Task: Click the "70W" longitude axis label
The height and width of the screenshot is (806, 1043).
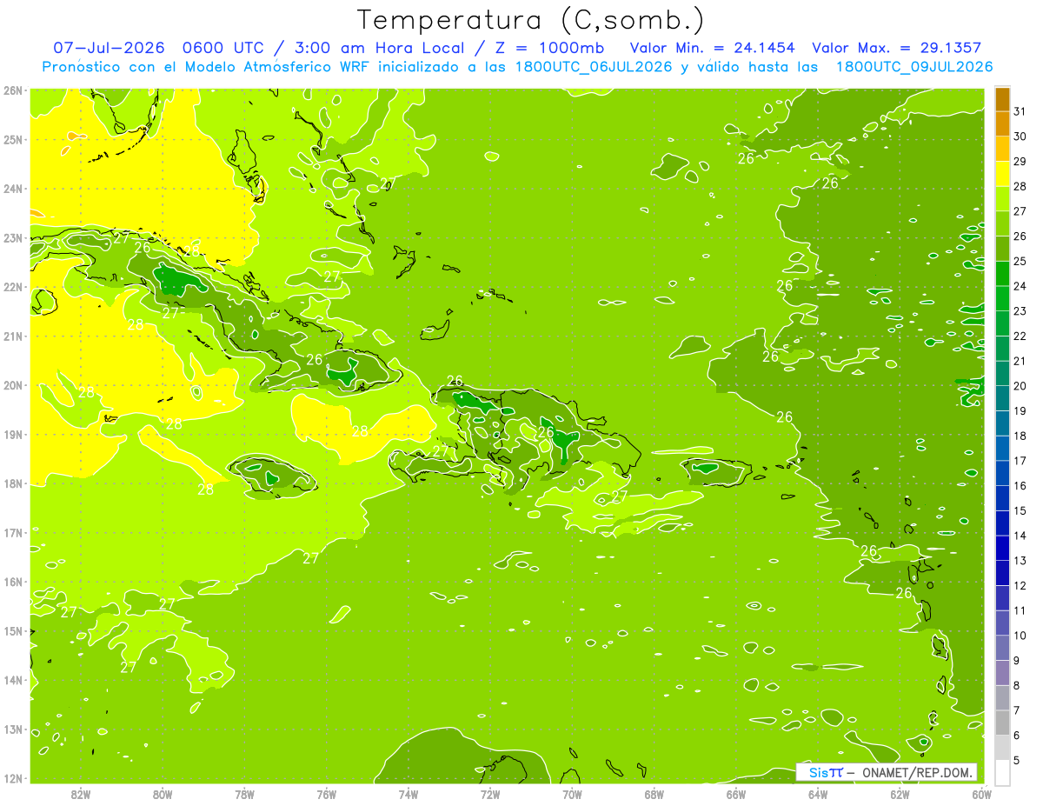Action: coord(572,793)
